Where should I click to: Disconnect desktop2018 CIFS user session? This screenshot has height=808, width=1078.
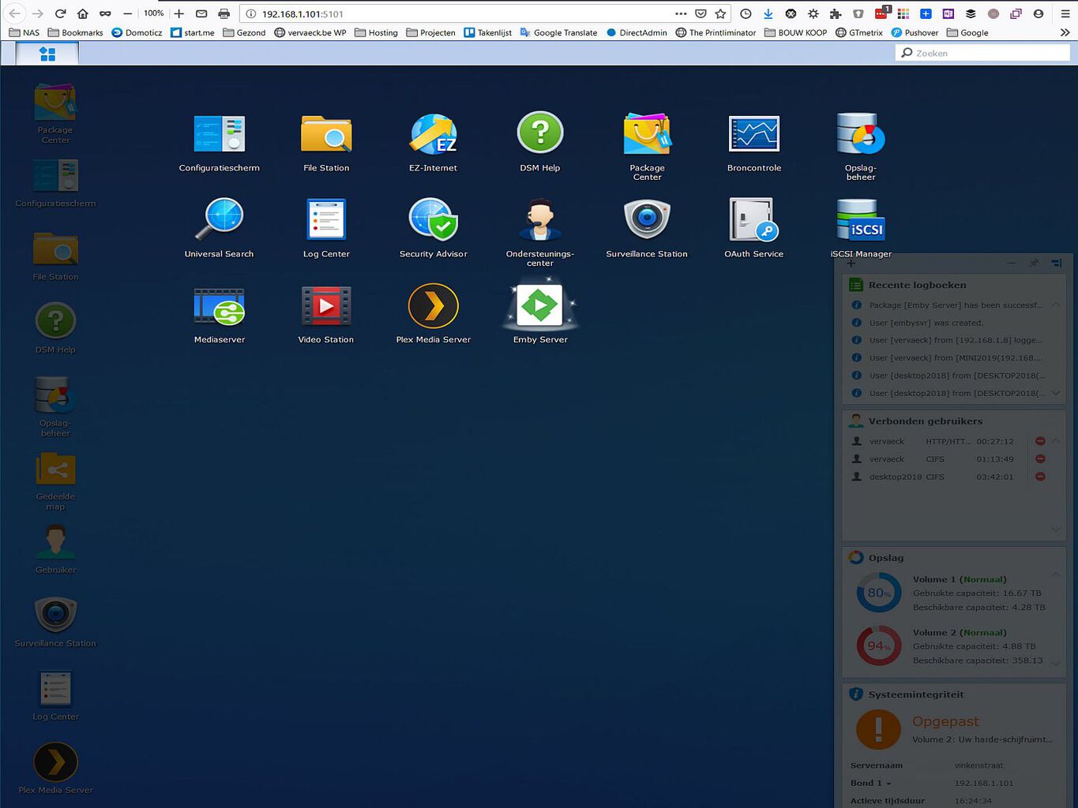1040,477
